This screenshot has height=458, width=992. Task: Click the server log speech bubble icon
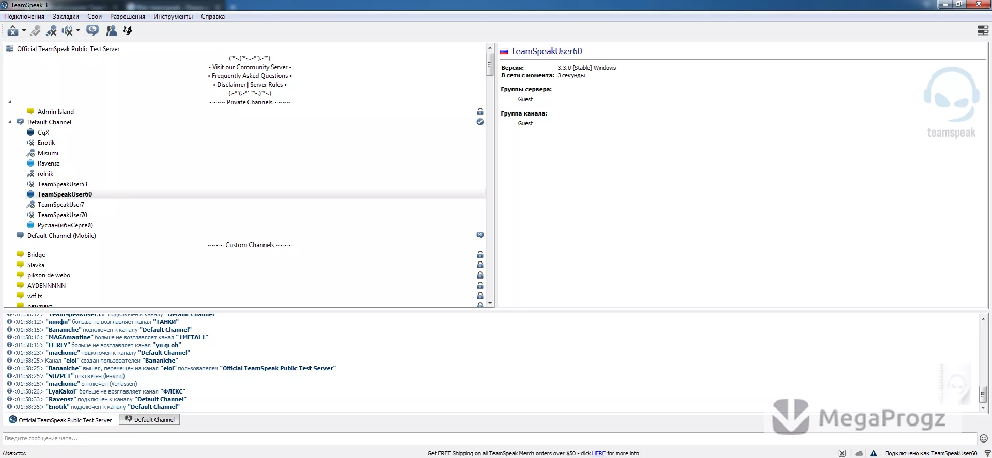[92, 30]
